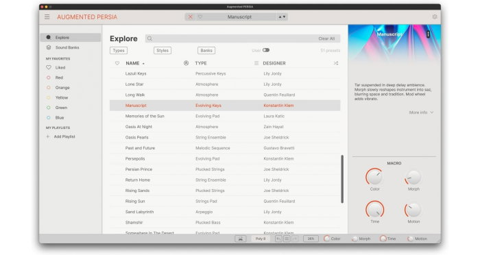Open the Banks filter dropdown
Image resolution: width=480 pixels, height=255 pixels.
pyautogui.click(x=206, y=51)
